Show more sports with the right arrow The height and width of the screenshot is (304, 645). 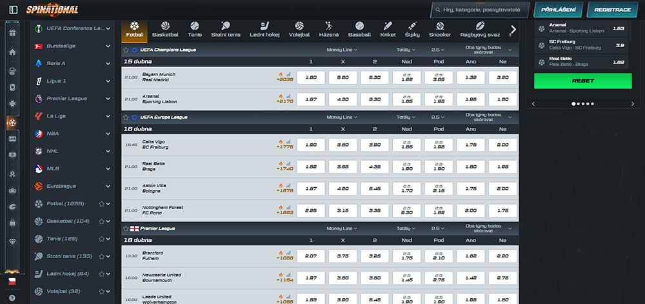(513, 29)
